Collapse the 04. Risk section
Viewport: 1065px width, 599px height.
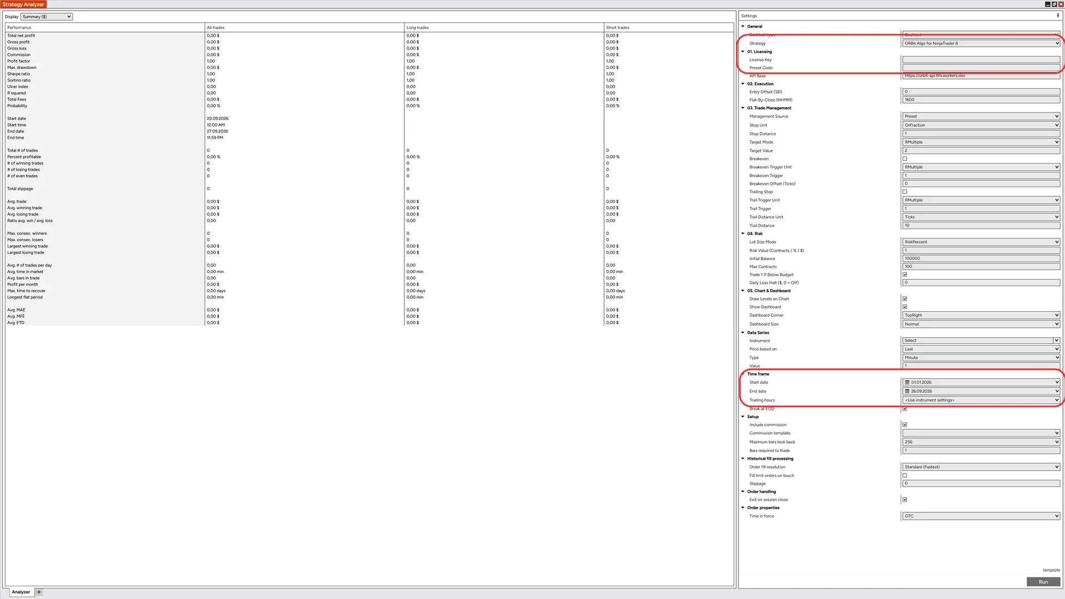pyautogui.click(x=743, y=233)
